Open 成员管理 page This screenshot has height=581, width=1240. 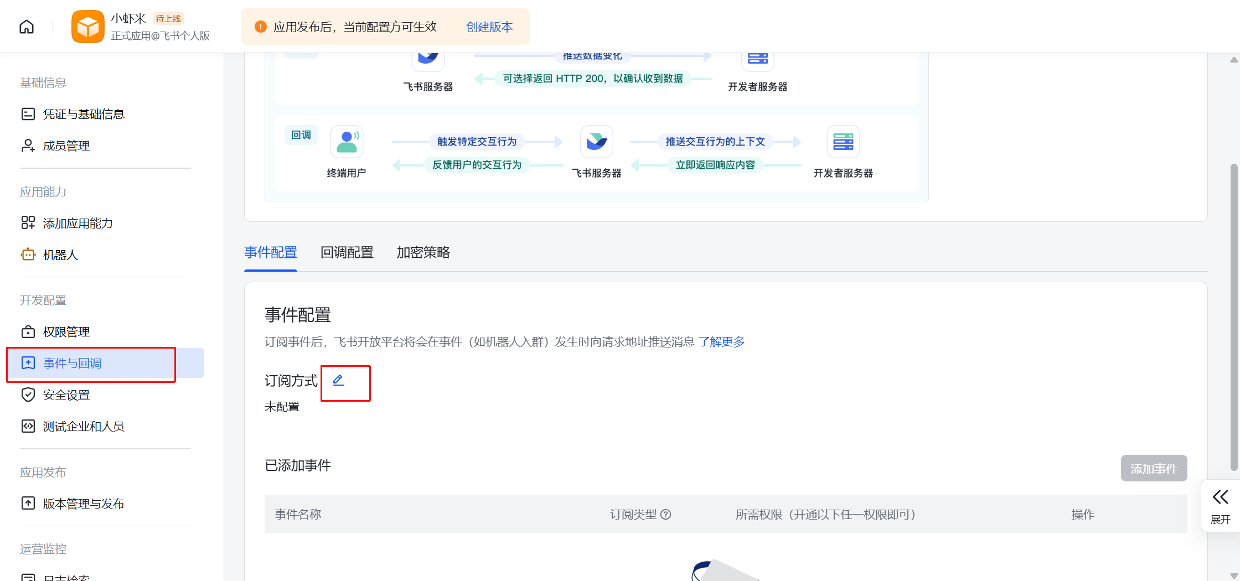(x=66, y=146)
